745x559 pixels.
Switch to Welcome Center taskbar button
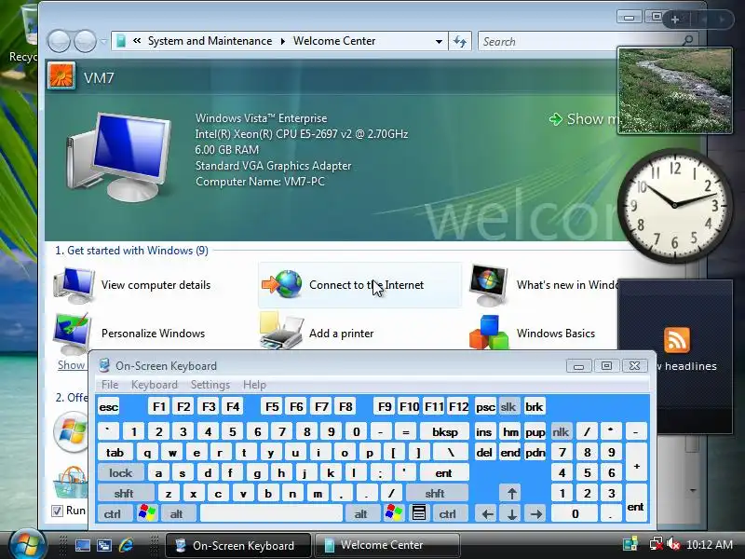(x=386, y=545)
